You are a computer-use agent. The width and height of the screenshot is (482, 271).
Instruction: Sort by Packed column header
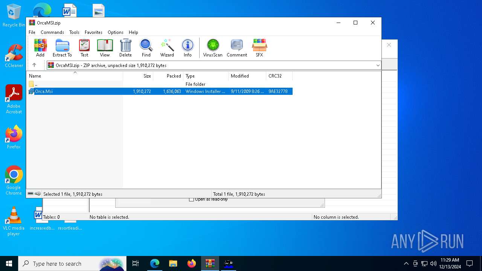click(168, 76)
